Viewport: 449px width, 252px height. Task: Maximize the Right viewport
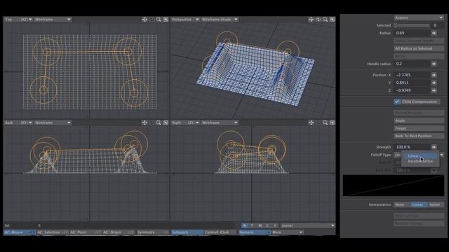[332, 122]
